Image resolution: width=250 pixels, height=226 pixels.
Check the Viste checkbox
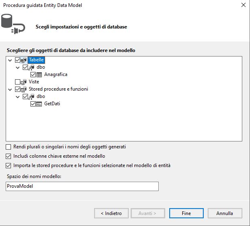pyautogui.click(x=17, y=82)
